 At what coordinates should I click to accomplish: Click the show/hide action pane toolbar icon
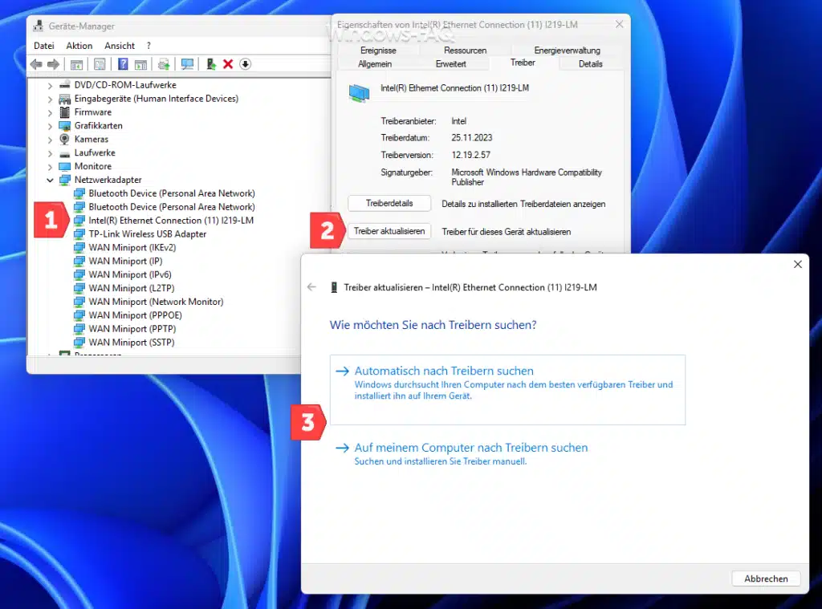click(140, 64)
